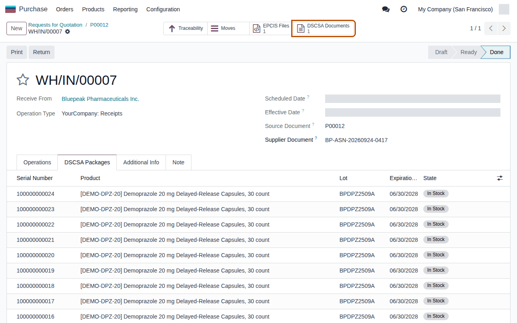Screen dimensions: 517x323
Task: Click serial number 100000000017
Action: [x=36, y=301]
